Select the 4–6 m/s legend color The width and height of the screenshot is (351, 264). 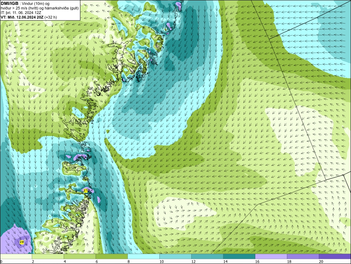click(x=80, y=256)
